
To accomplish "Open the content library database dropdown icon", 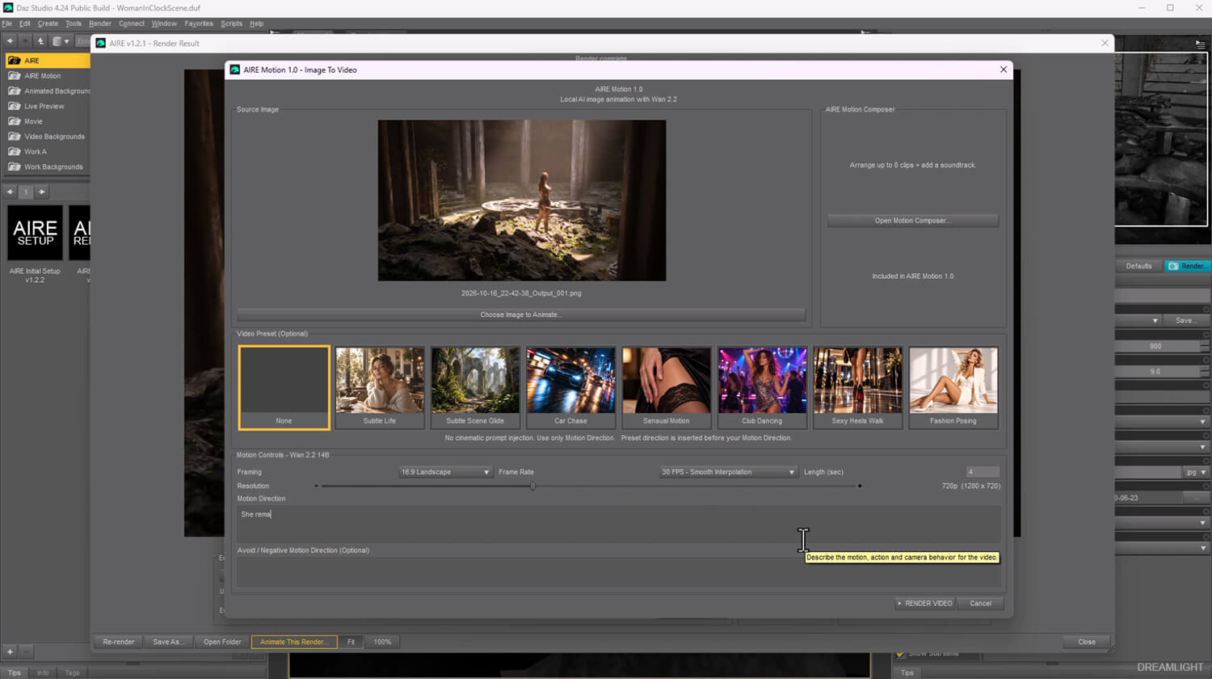I will click(x=61, y=41).
